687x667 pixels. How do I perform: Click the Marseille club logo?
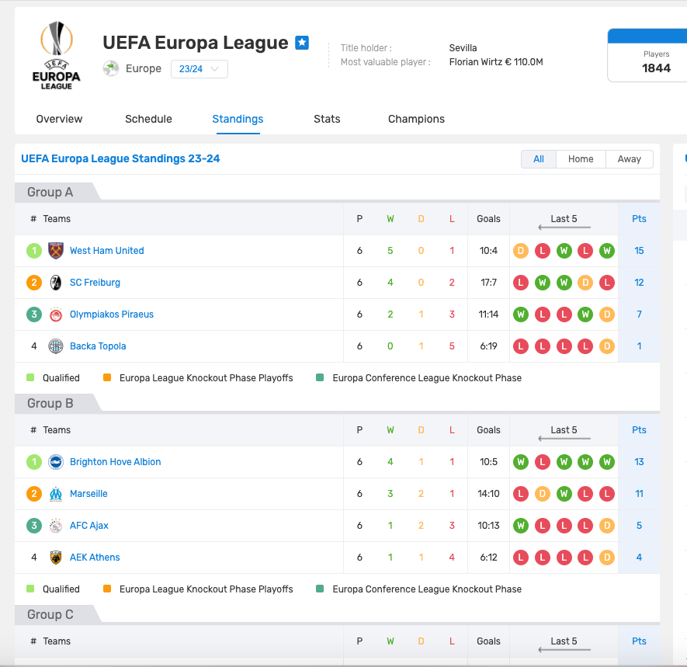(x=56, y=494)
